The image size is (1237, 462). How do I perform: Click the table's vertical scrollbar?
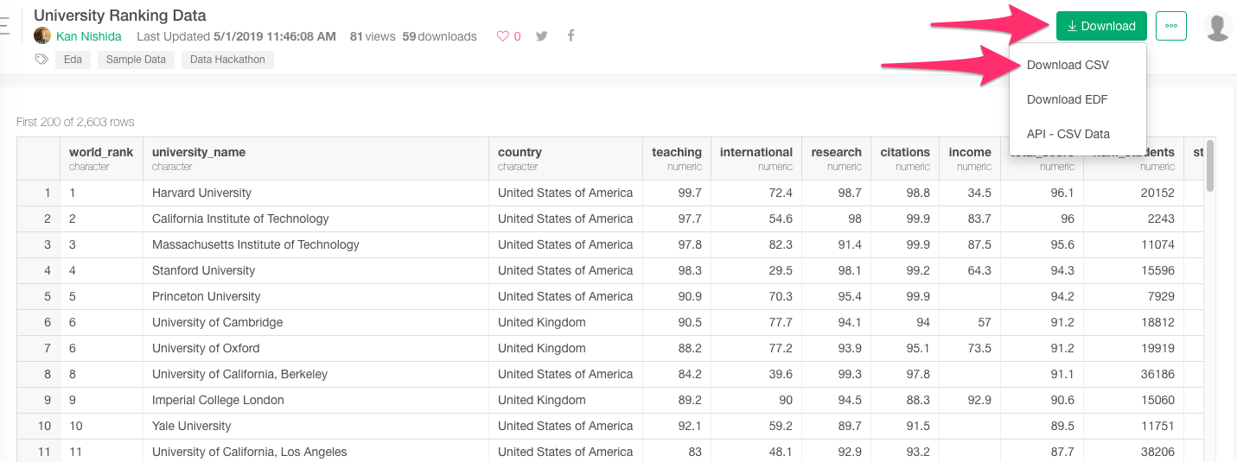(1210, 164)
